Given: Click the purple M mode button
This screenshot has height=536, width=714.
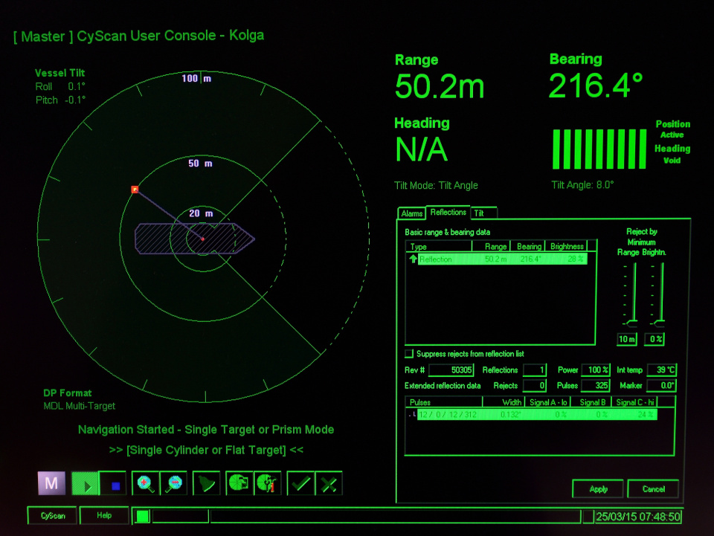Looking at the screenshot, I should 51,482.
